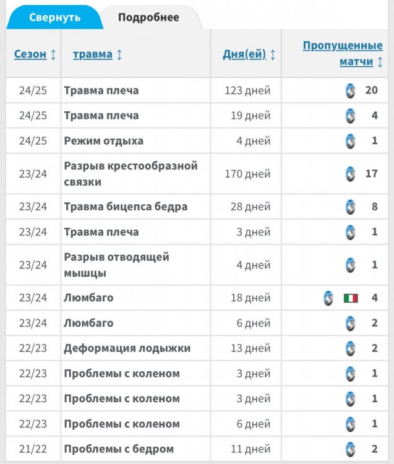
Task: Click club crest left of Italy flag
Action: (328, 298)
